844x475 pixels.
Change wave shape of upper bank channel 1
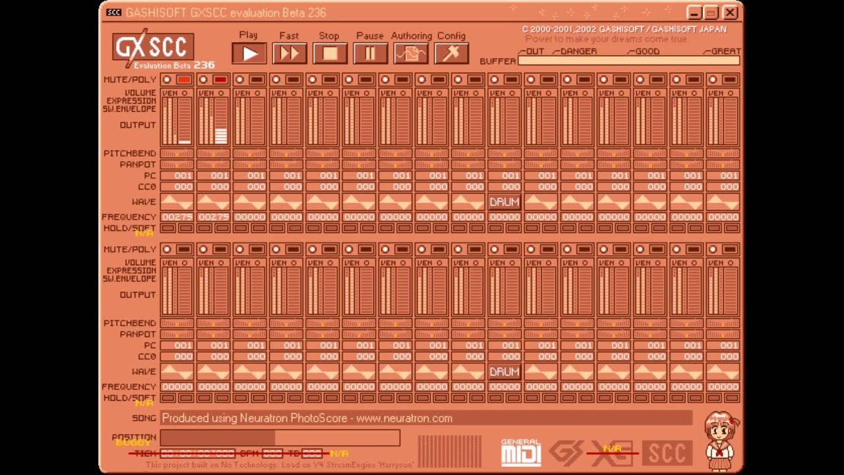pos(177,202)
